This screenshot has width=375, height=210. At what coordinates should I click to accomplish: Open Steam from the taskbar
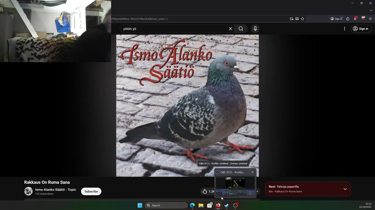[226, 205]
